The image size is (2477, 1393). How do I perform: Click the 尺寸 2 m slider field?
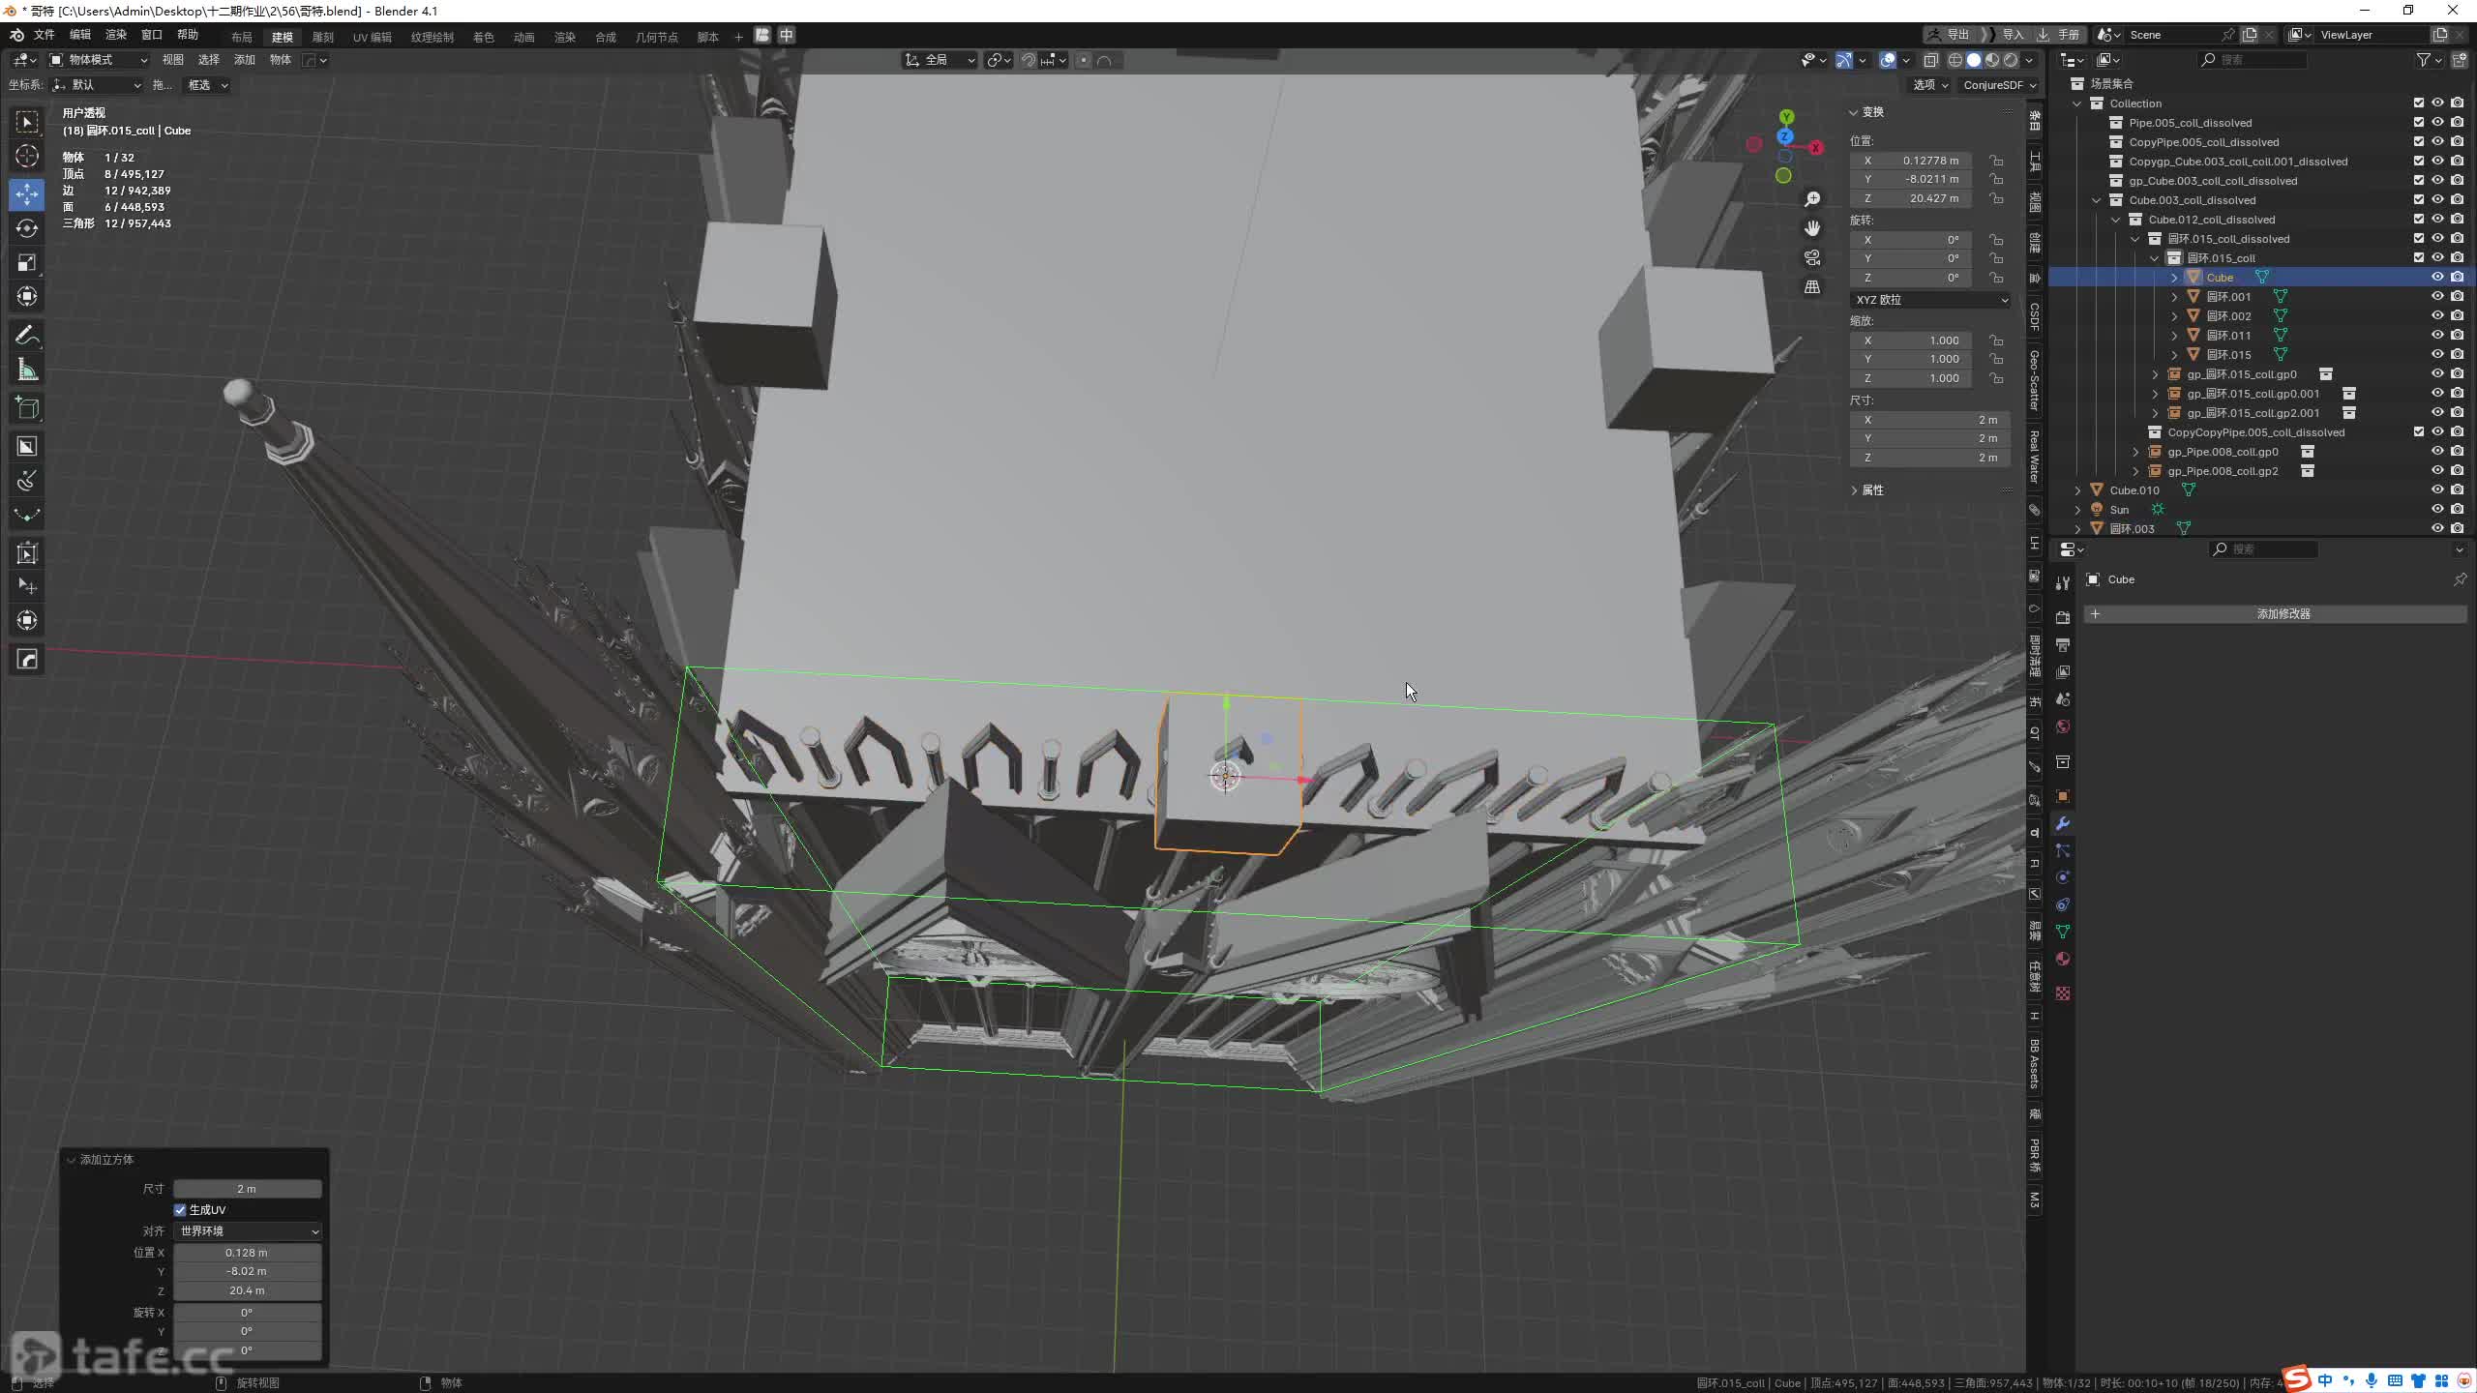pos(247,1189)
